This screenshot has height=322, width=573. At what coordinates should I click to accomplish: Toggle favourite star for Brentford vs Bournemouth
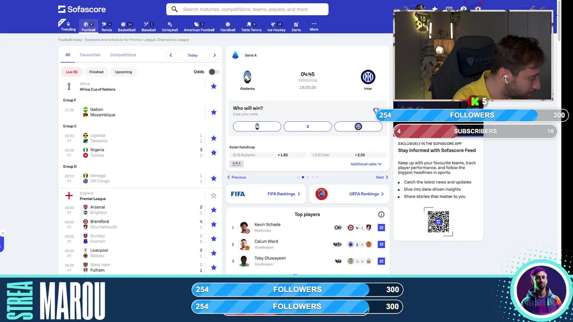[214, 224]
